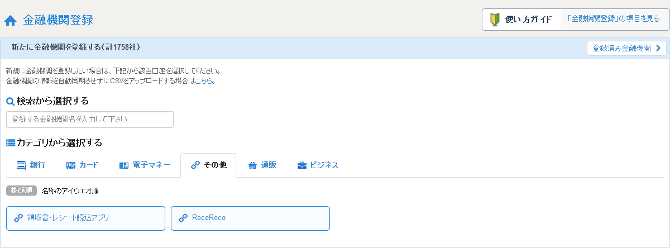Image resolution: width=670 pixels, height=248 pixels.
Task: Click the bank building icon on 銀行 tab
Action: 21,165
